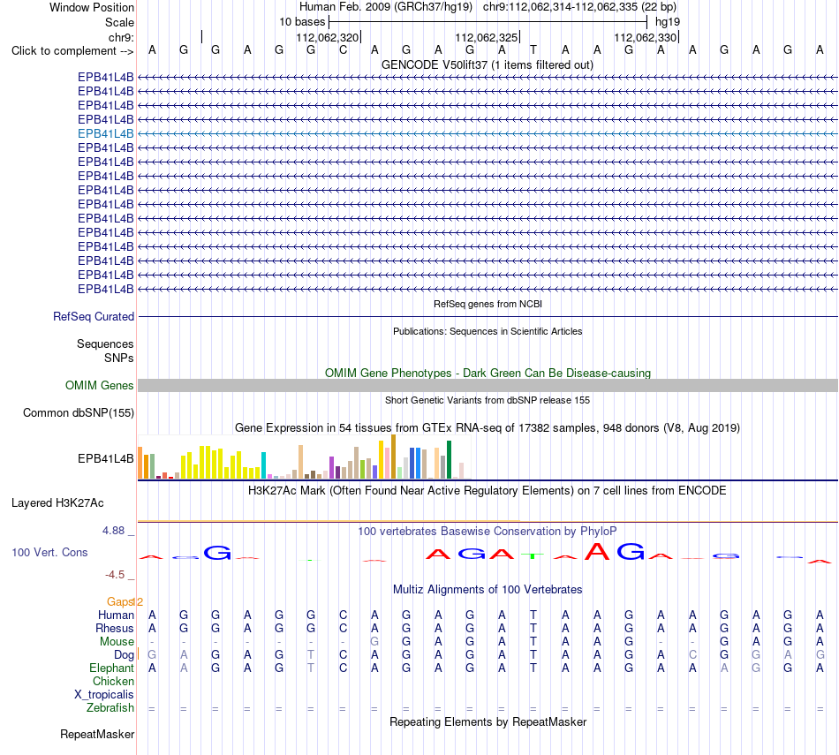Image resolution: width=839 pixels, height=755 pixels.
Task: Click the EPB41L4B label beside the GTEx bar chart
Action: (105, 458)
